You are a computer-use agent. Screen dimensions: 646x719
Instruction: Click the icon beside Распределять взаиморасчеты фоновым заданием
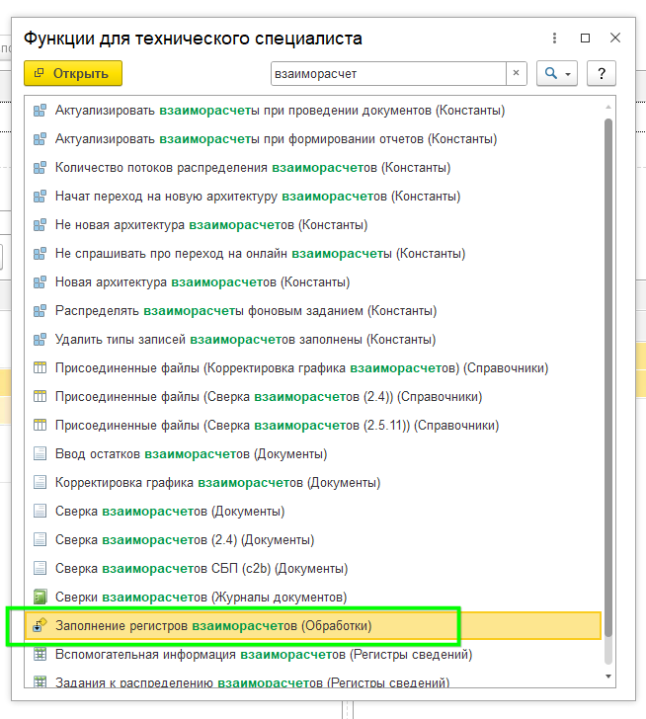click(x=40, y=311)
